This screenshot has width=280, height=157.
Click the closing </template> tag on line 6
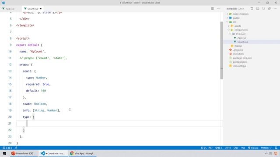click(x=25, y=25)
